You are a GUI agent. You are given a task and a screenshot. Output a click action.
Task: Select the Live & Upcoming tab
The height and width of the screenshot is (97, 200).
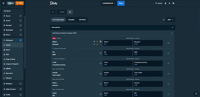(x=58, y=20)
